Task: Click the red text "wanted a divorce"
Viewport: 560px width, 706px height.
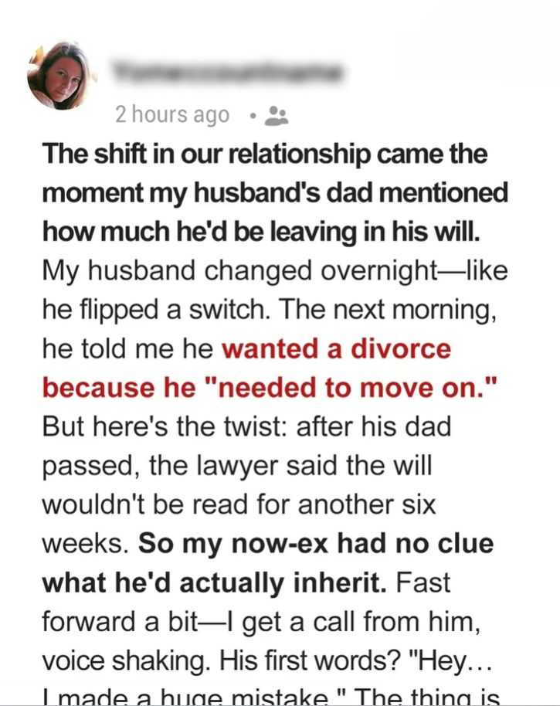Action: (x=336, y=348)
